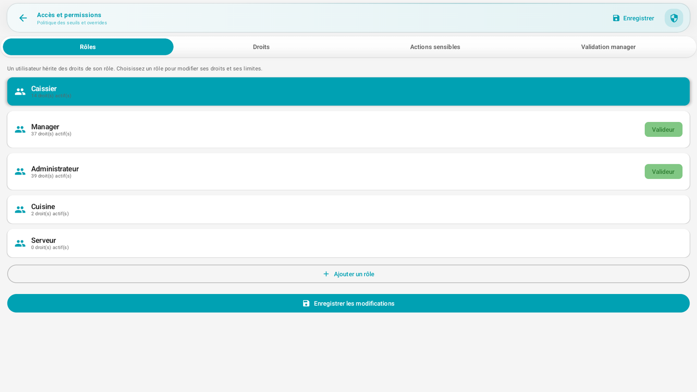Open the Actions sensibles tab
The image size is (697, 392).
[x=435, y=47]
